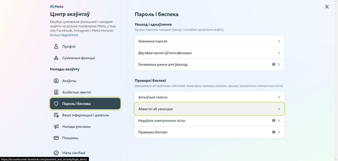Click the Праверкі бяспекі section title
This screenshot has width=338, height=161.
(x=150, y=80)
